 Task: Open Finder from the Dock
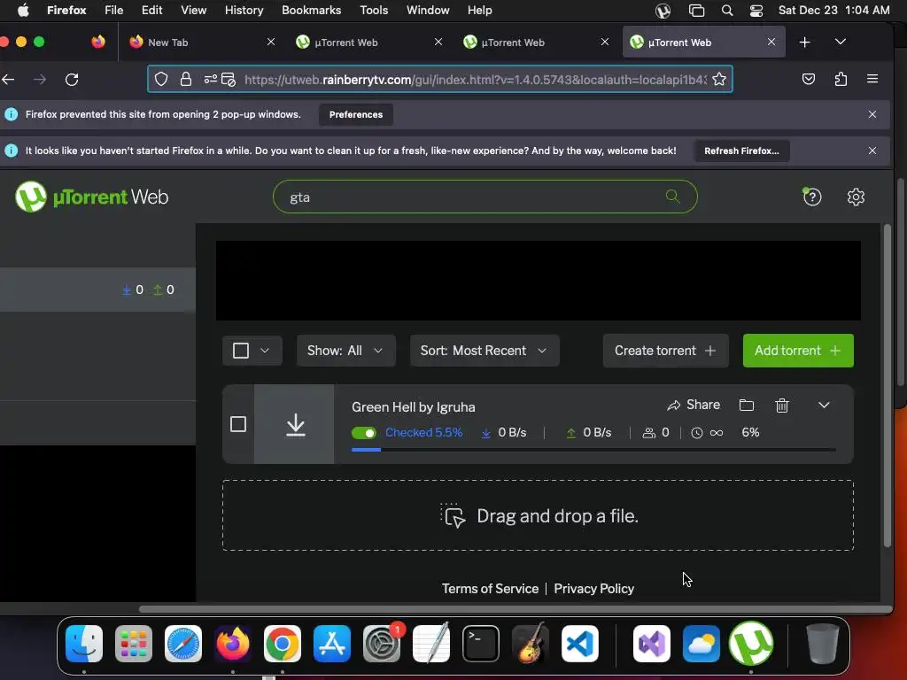(x=84, y=644)
